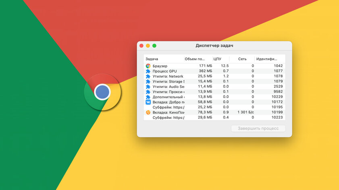Maximize the Диспетчер задач window
The image size is (339, 190).
click(x=154, y=46)
